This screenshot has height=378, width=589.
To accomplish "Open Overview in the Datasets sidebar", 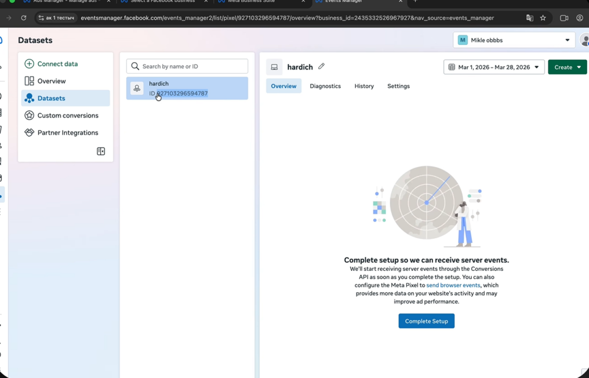I will tap(66, 81).
